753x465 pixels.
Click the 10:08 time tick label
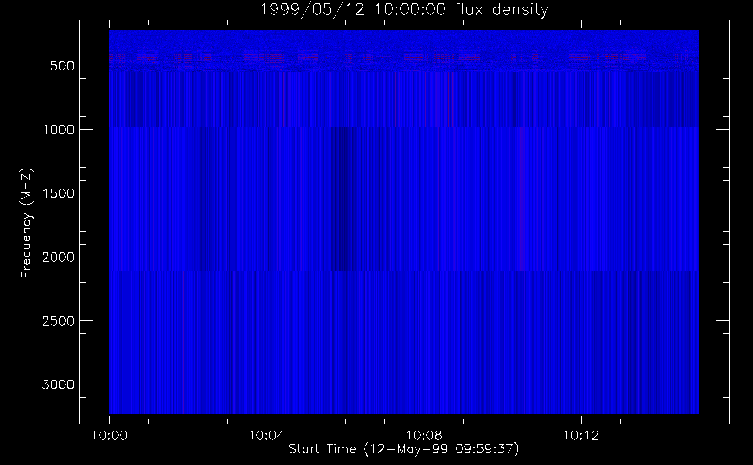[424, 436]
